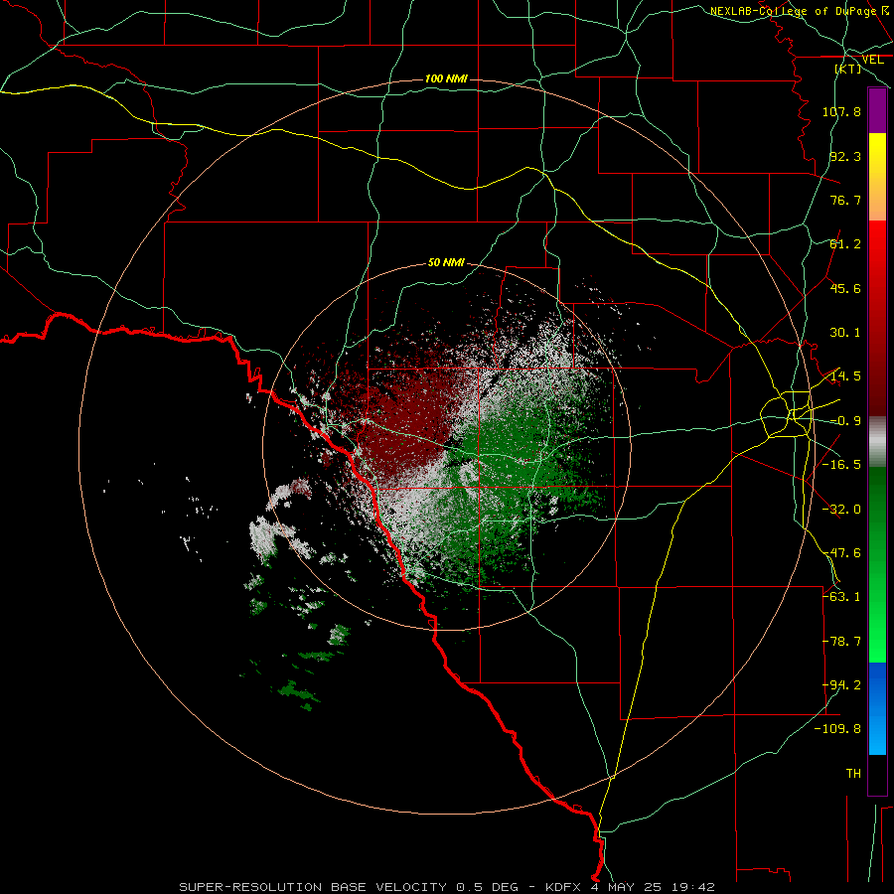894x894 pixels.
Task: Click the 100 NMI range ring label
Action: tap(446, 78)
